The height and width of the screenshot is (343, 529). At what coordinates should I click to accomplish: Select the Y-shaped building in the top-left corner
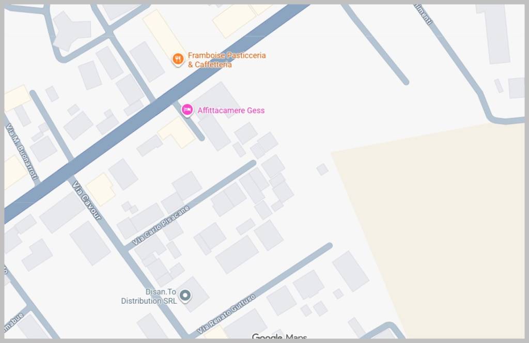click(x=71, y=31)
